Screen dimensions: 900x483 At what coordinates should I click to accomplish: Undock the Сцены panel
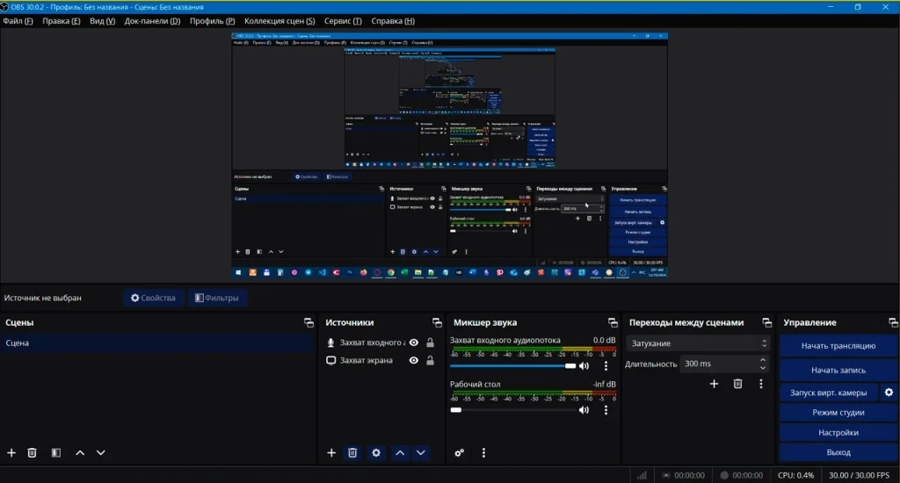(308, 322)
